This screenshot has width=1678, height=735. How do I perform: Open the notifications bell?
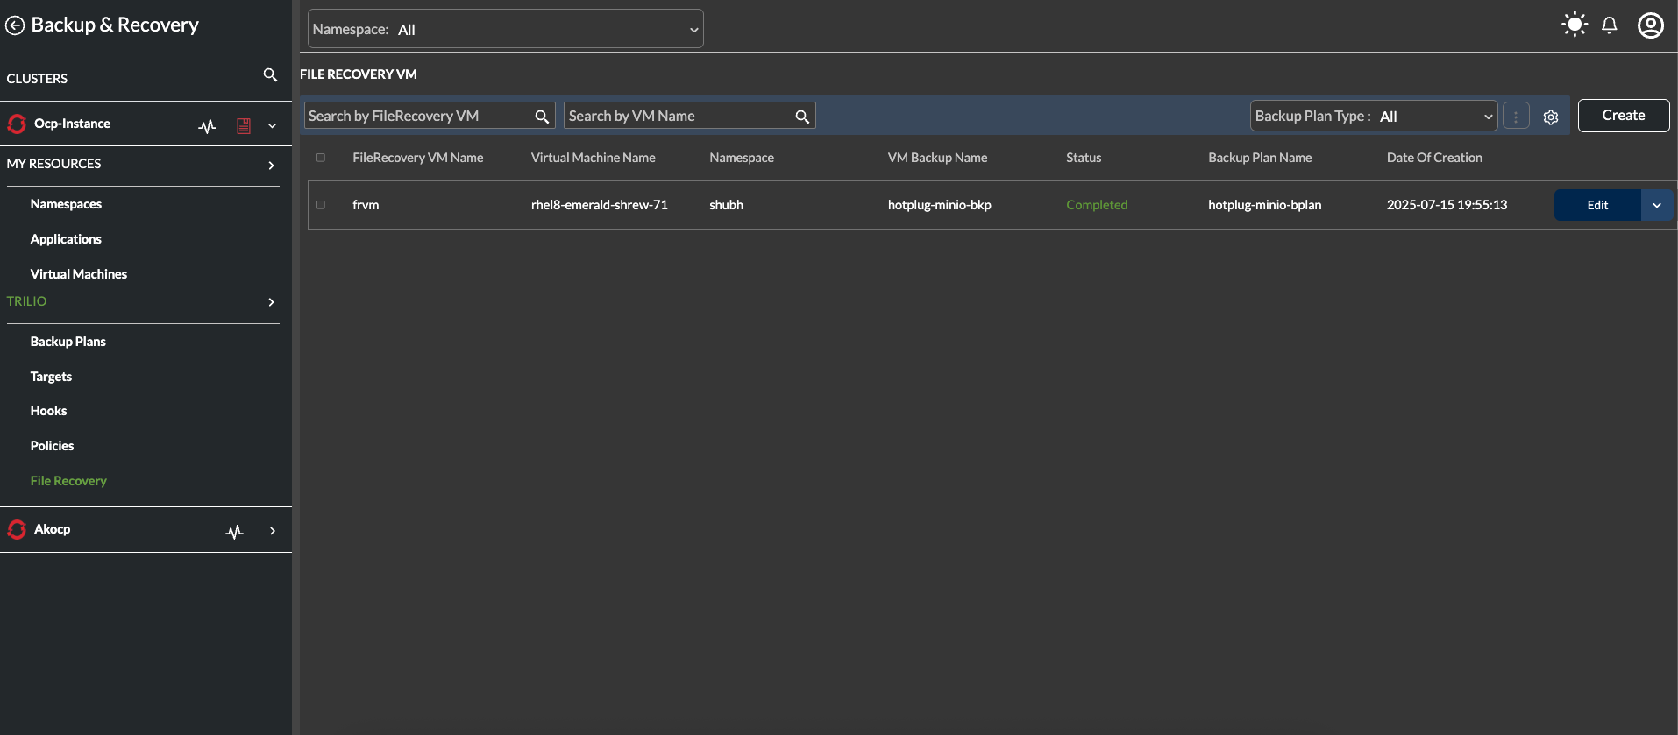[x=1609, y=25]
